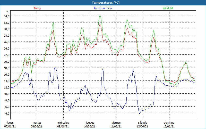Click the '30,0' y-axis value
This screenshot has height=129, width=206.
coord(7,29)
